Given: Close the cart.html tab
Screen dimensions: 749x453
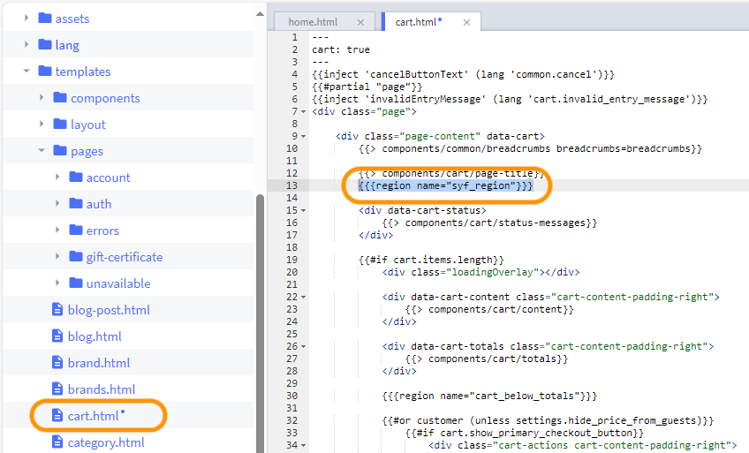Looking at the screenshot, I should pos(465,22).
